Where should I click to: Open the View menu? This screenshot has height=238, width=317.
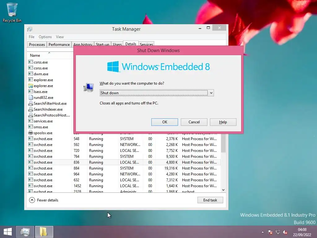[x=60, y=37]
